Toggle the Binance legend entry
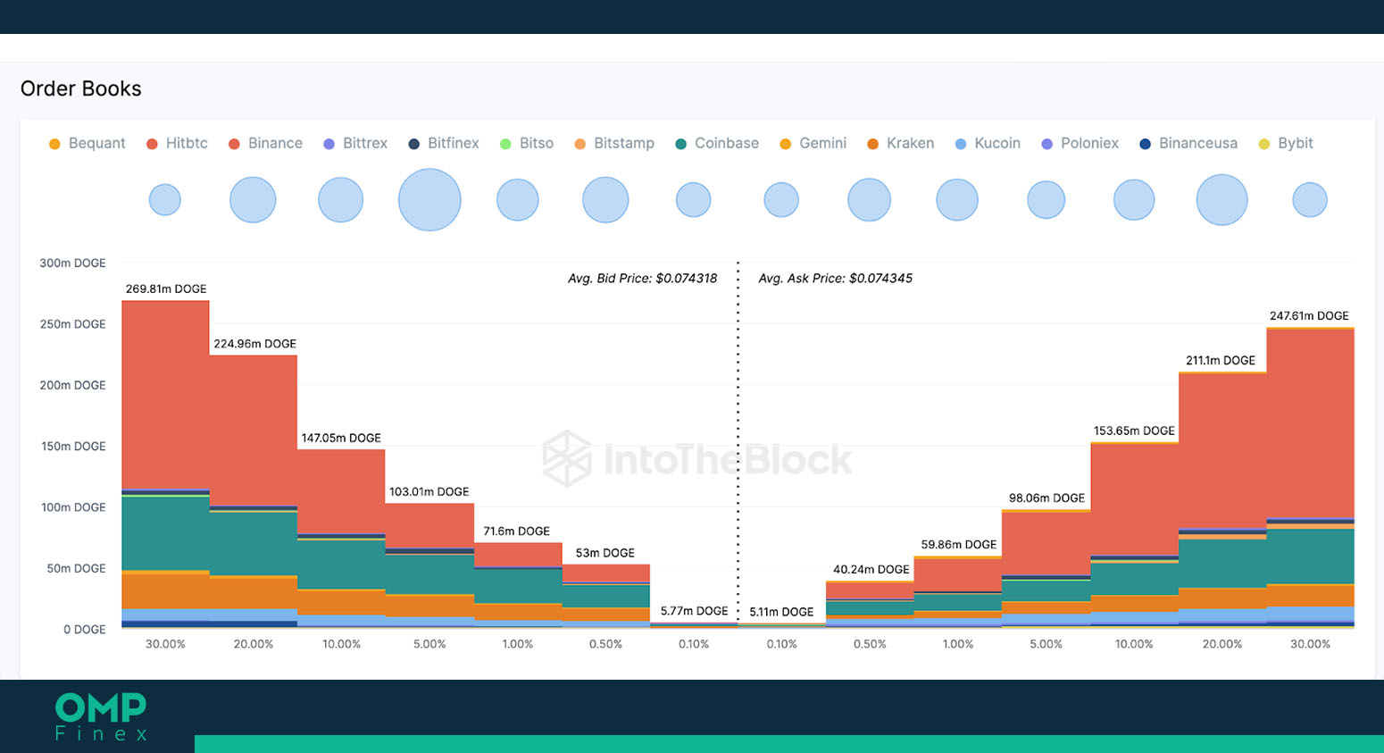Viewport: 1384px width, 753px height. point(265,143)
